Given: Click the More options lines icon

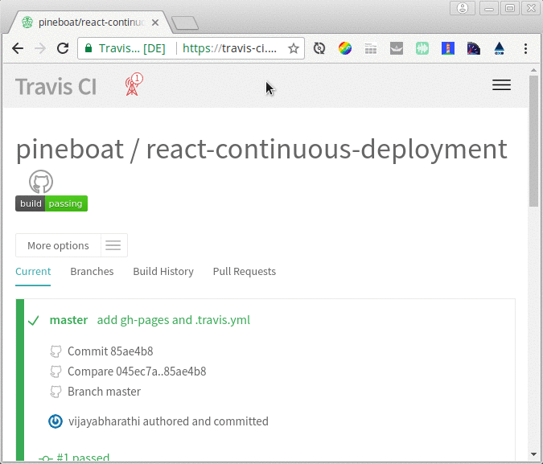Looking at the screenshot, I should (x=113, y=245).
